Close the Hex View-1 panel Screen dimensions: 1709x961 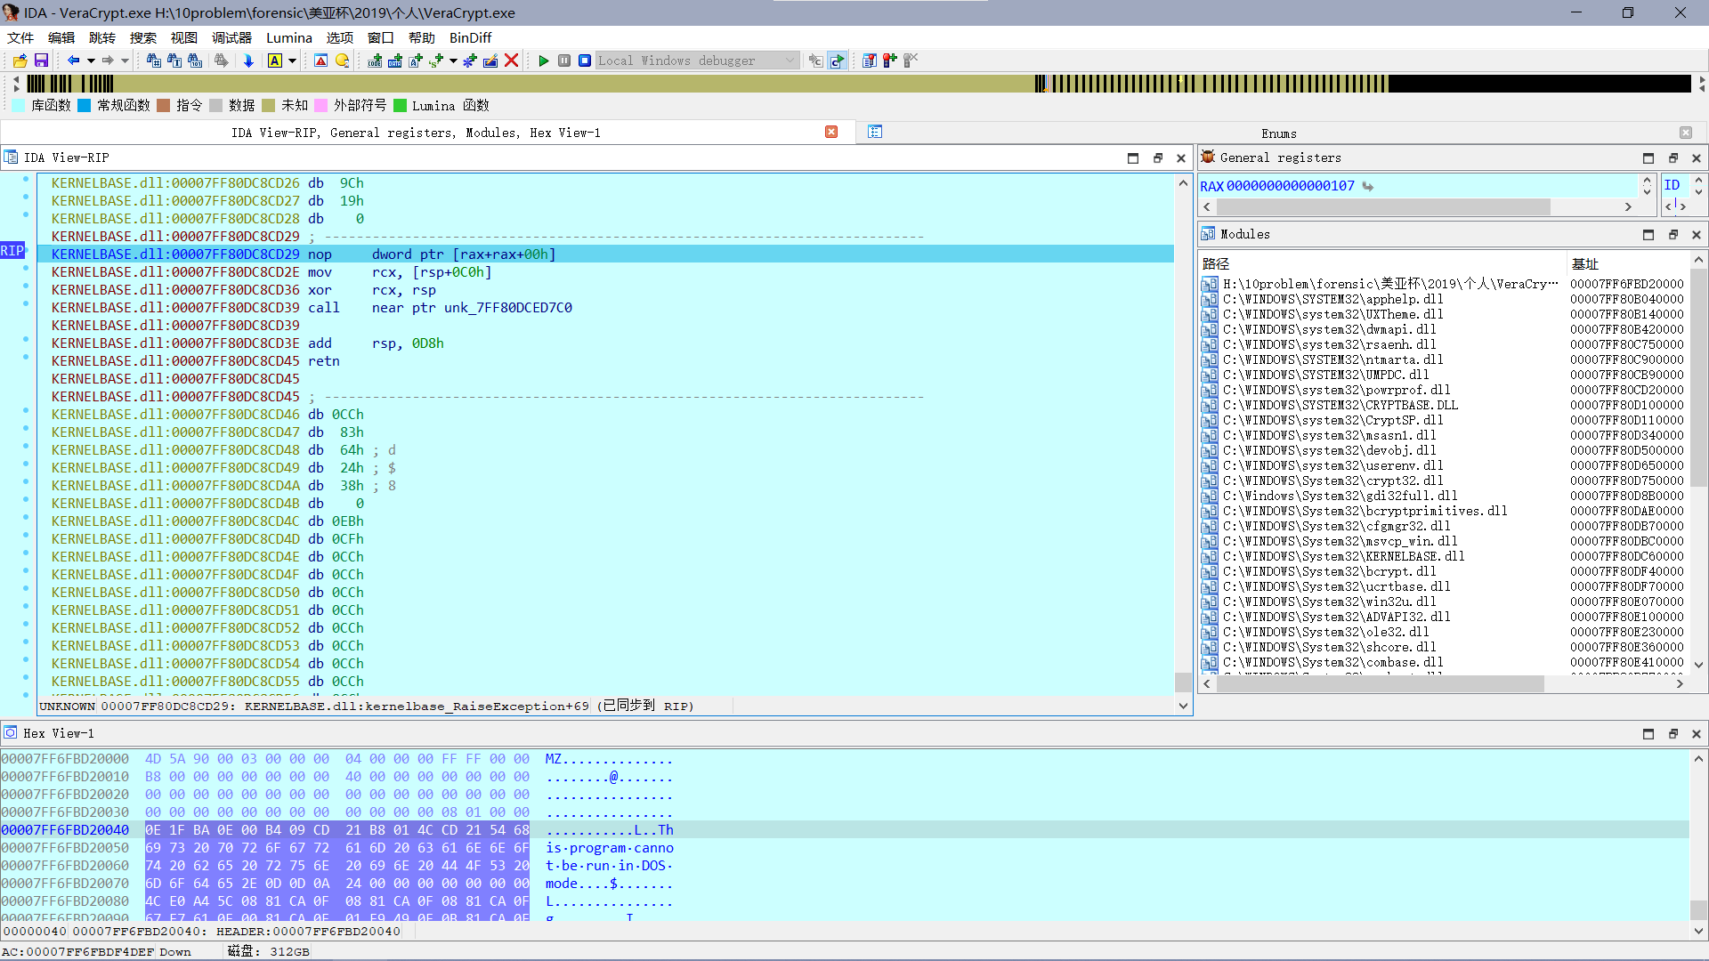1697,733
